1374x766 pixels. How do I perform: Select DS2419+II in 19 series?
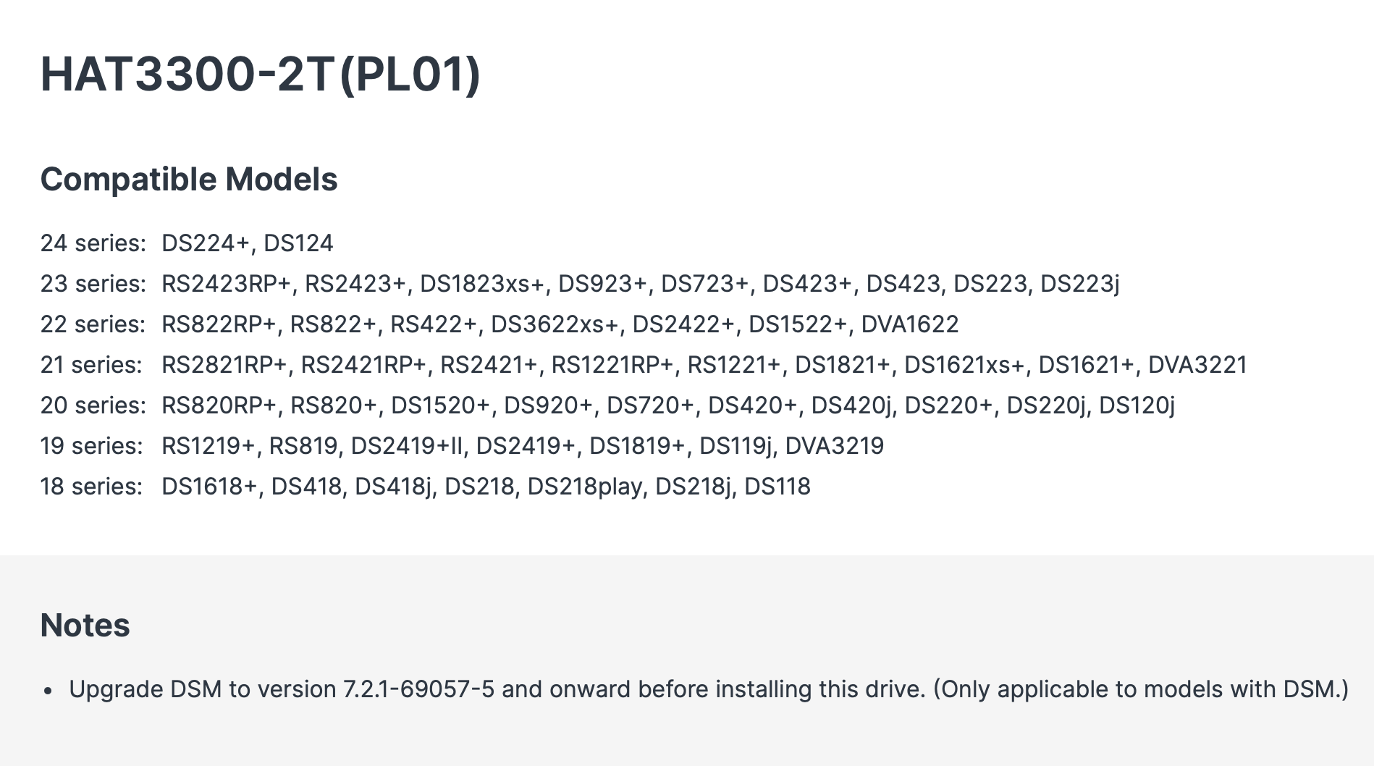coord(406,446)
